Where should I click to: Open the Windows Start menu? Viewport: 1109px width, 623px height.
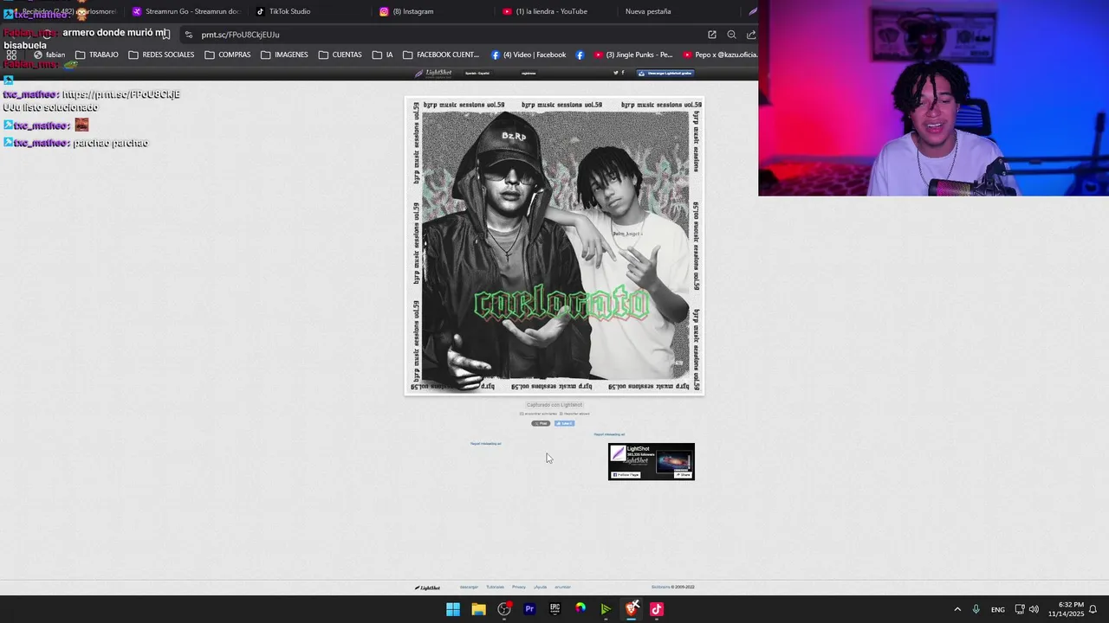(x=453, y=609)
